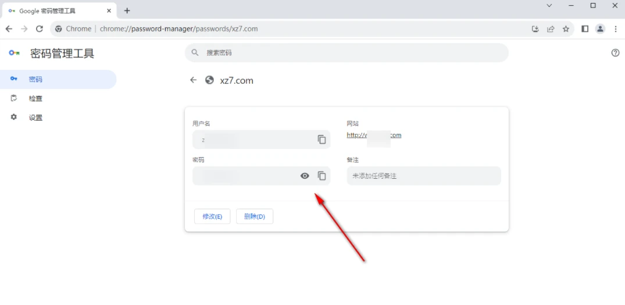This screenshot has height=305, width=625.
Task: Open the share this page icon
Action: click(551, 29)
